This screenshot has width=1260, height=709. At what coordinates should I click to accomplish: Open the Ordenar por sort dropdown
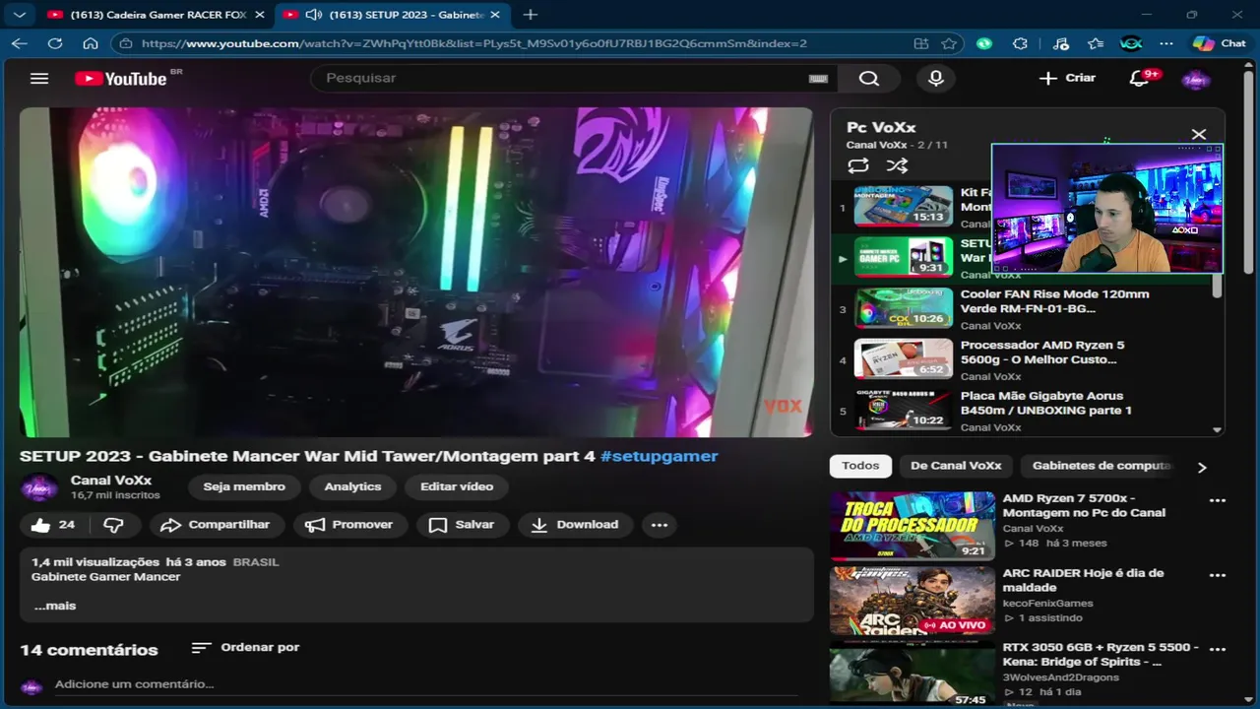[246, 647]
